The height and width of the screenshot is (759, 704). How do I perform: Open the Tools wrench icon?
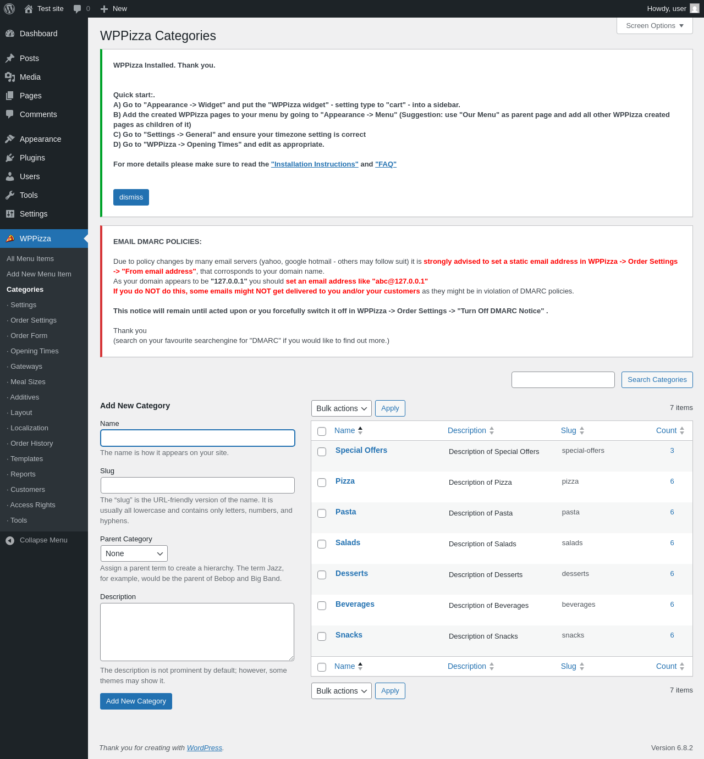10,195
